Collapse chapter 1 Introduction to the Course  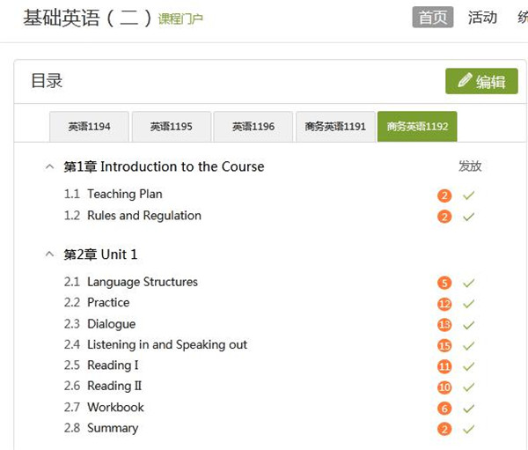pos(49,166)
